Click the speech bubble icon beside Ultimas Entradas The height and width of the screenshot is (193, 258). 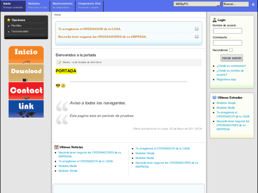[x=214, y=98]
